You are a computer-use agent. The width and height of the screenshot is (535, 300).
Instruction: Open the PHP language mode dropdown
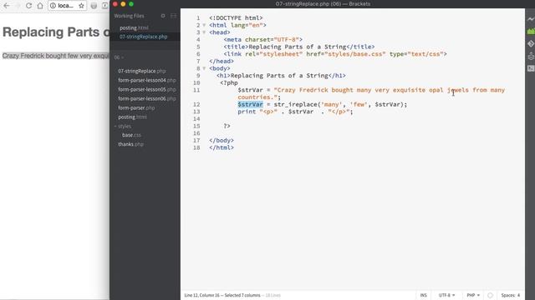coord(473,295)
